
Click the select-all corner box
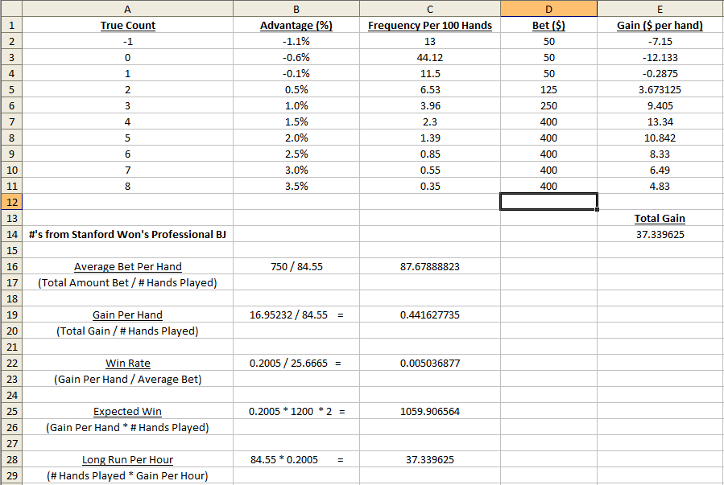pos(11,9)
